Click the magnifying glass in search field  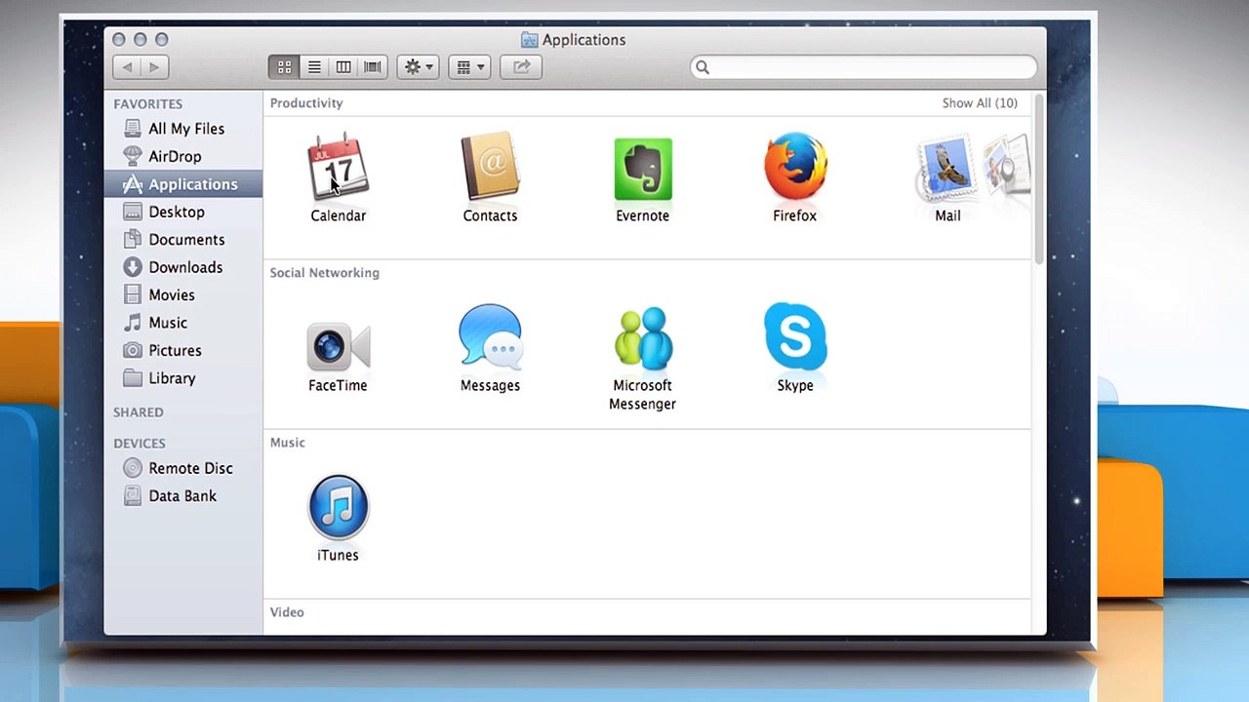702,67
